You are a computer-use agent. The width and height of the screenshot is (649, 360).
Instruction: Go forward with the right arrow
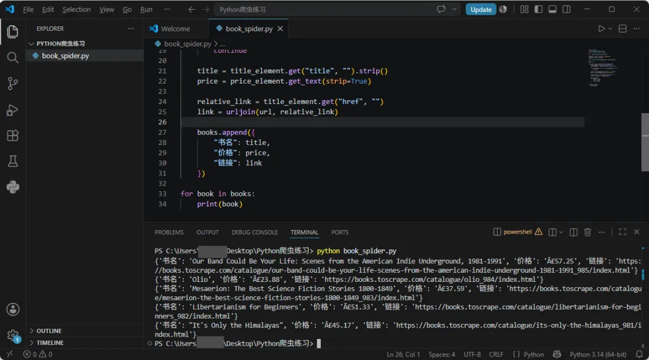click(206, 9)
